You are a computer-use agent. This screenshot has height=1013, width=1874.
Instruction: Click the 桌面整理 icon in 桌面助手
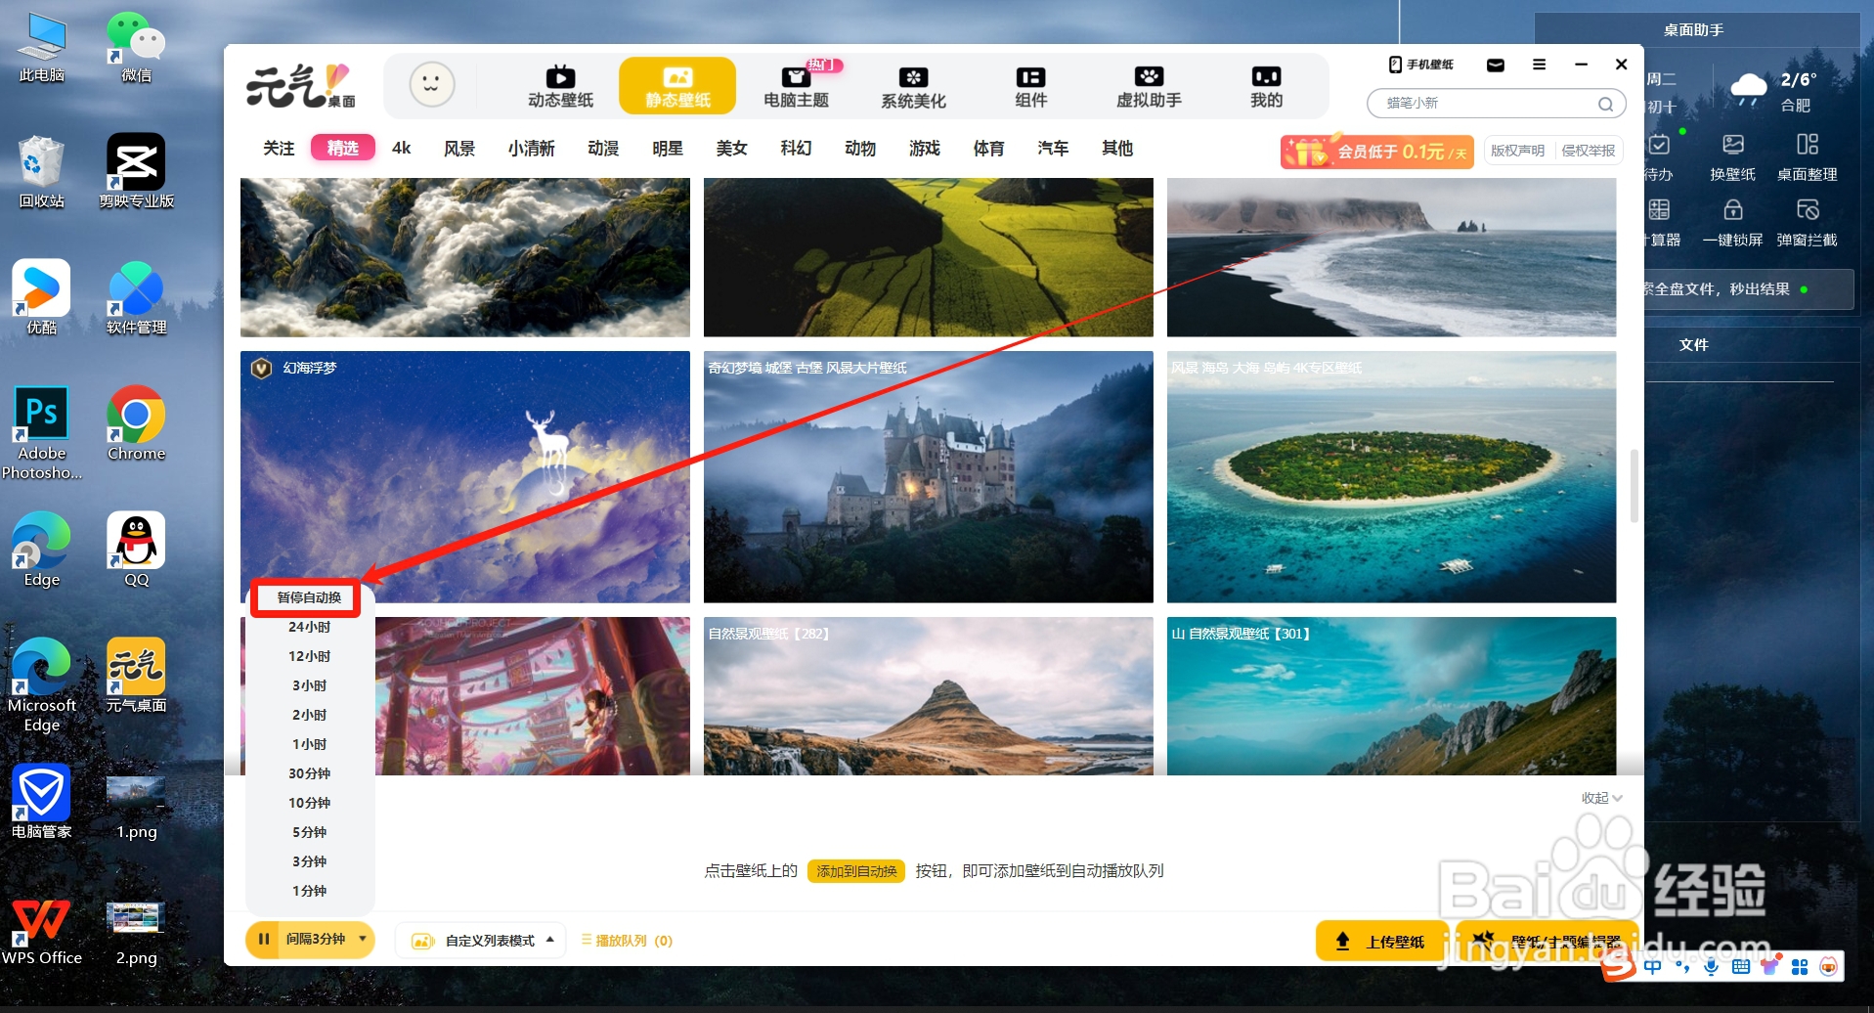coord(1807,156)
